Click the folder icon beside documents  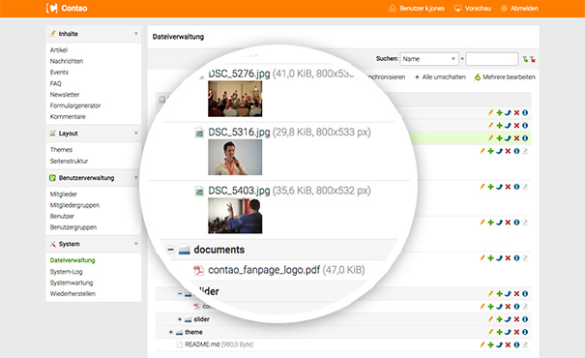(185, 250)
